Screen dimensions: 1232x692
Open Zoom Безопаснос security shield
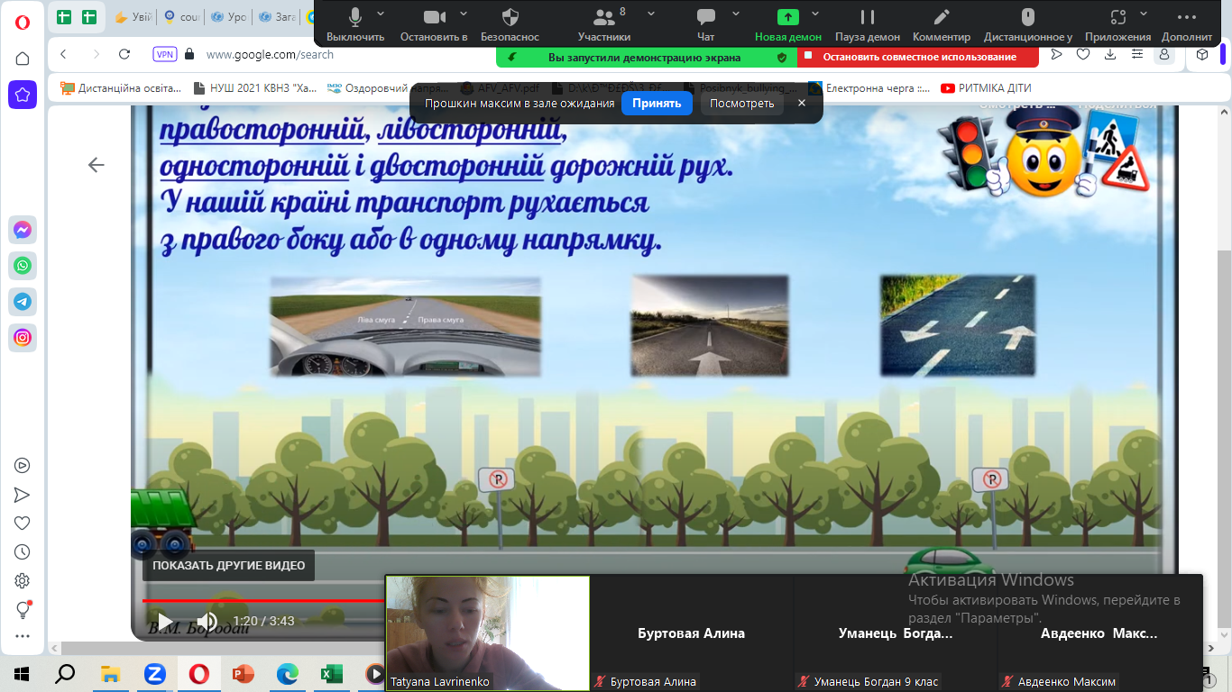point(510,24)
